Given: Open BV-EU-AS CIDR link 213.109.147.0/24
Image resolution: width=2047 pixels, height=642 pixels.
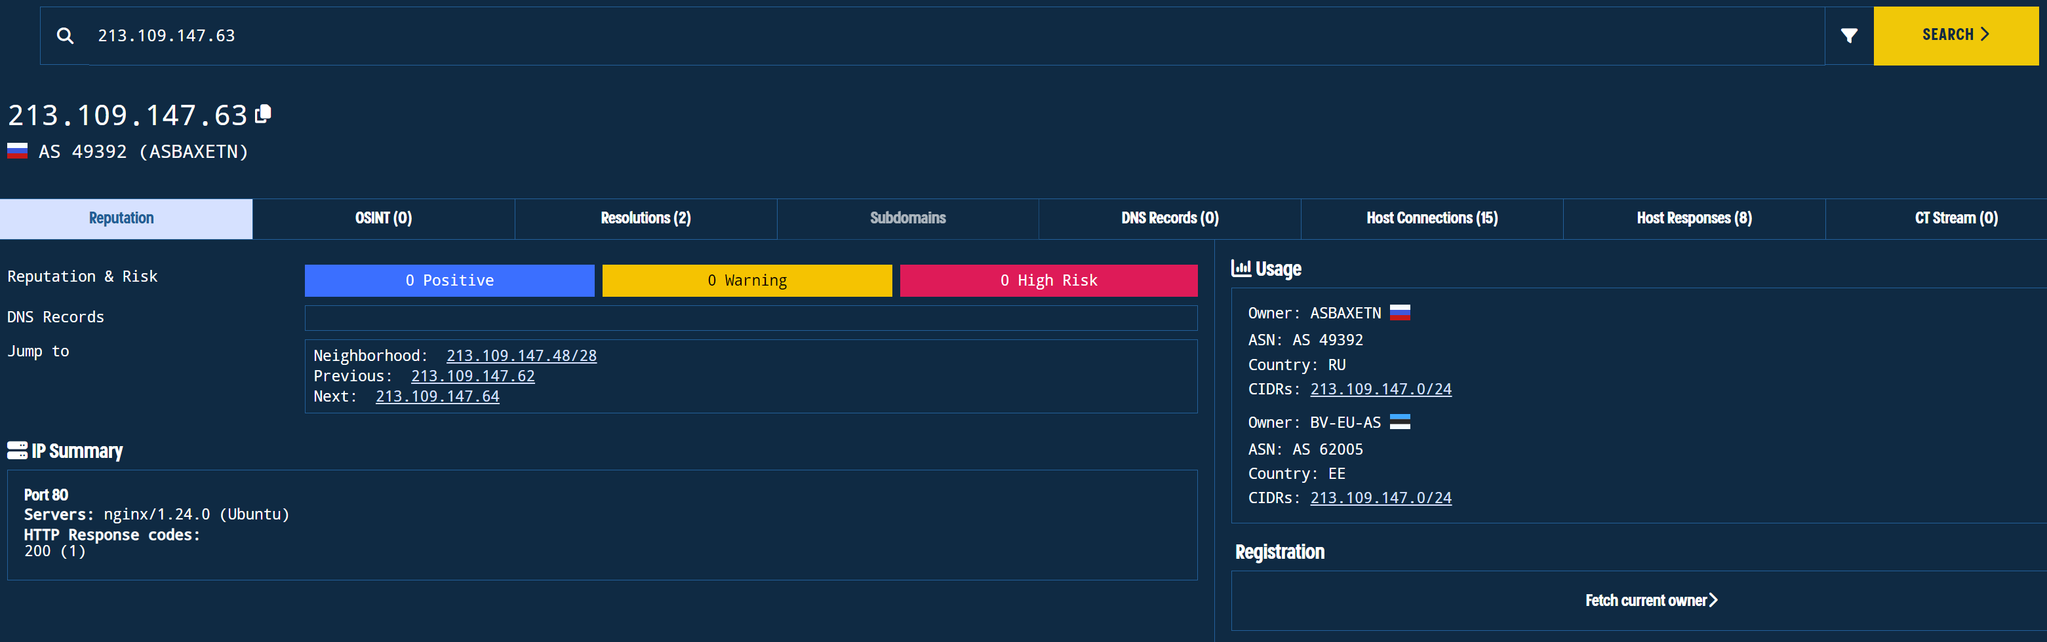Looking at the screenshot, I should pyautogui.click(x=1381, y=498).
